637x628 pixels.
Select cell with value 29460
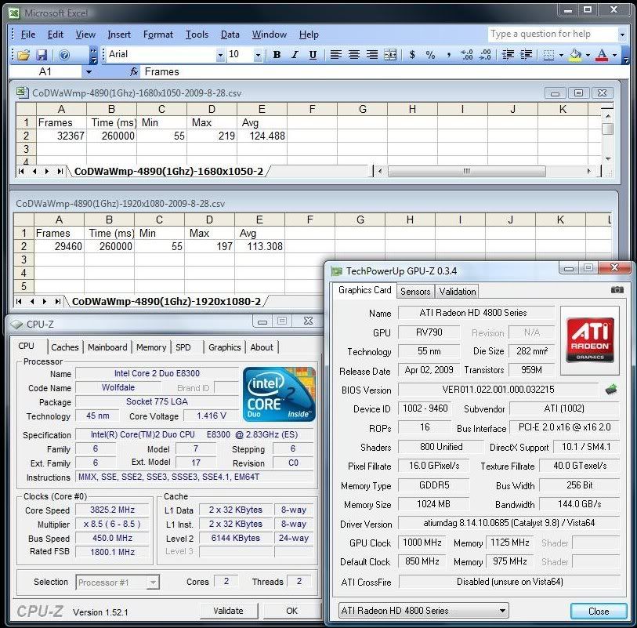click(60, 246)
